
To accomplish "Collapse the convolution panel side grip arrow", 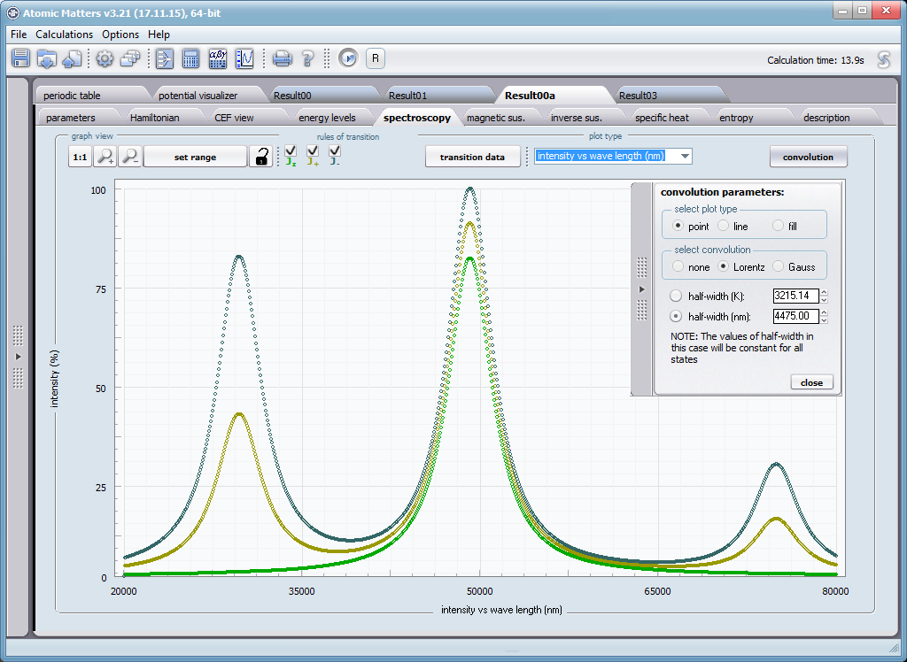I will (641, 289).
